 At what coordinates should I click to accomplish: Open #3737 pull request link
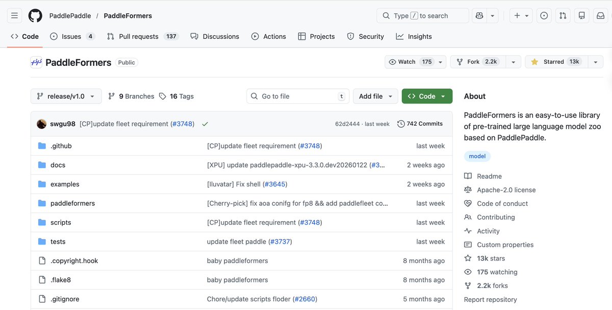(280, 242)
